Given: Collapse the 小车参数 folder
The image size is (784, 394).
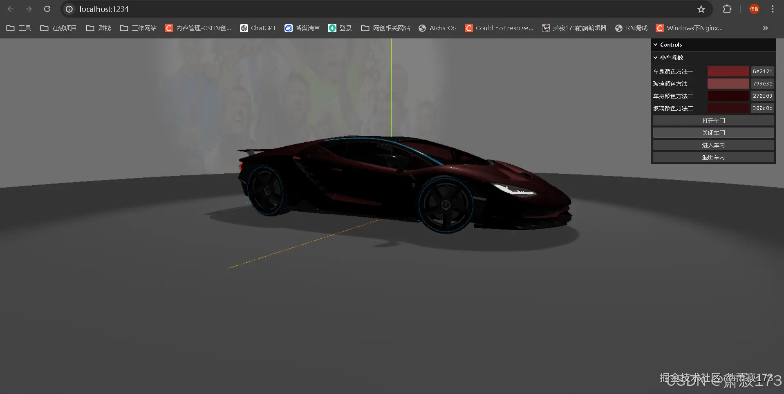Looking at the screenshot, I should (x=713, y=58).
